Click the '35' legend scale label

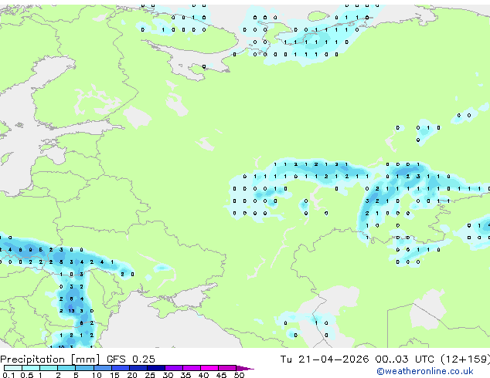coord(185,375)
